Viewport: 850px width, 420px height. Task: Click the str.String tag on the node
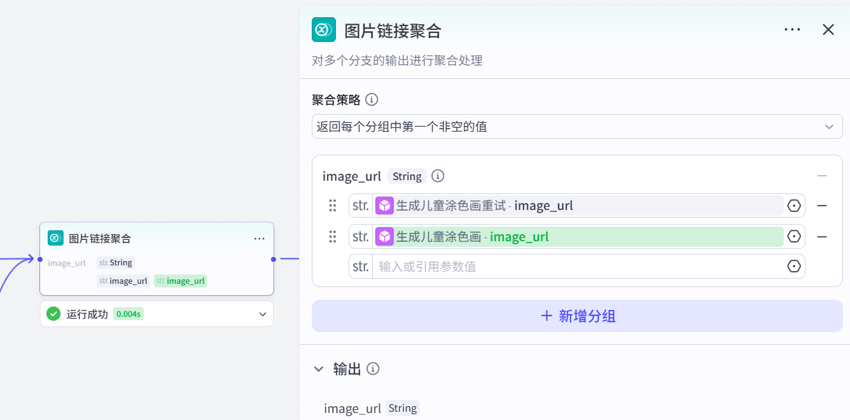tap(115, 263)
